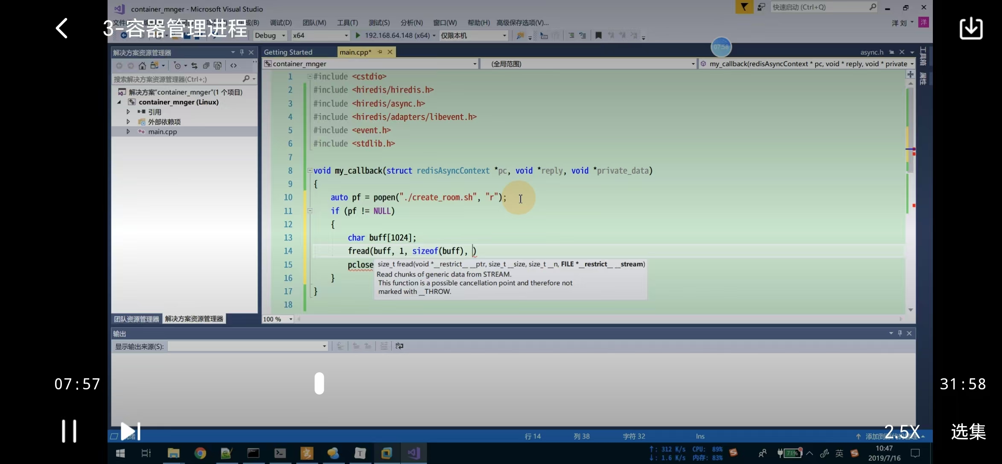Open Solution Explorer search options dropdown
The height and width of the screenshot is (464, 1002).
(x=254, y=79)
